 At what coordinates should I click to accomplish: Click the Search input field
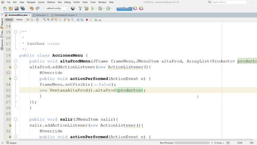(x=229, y=2)
